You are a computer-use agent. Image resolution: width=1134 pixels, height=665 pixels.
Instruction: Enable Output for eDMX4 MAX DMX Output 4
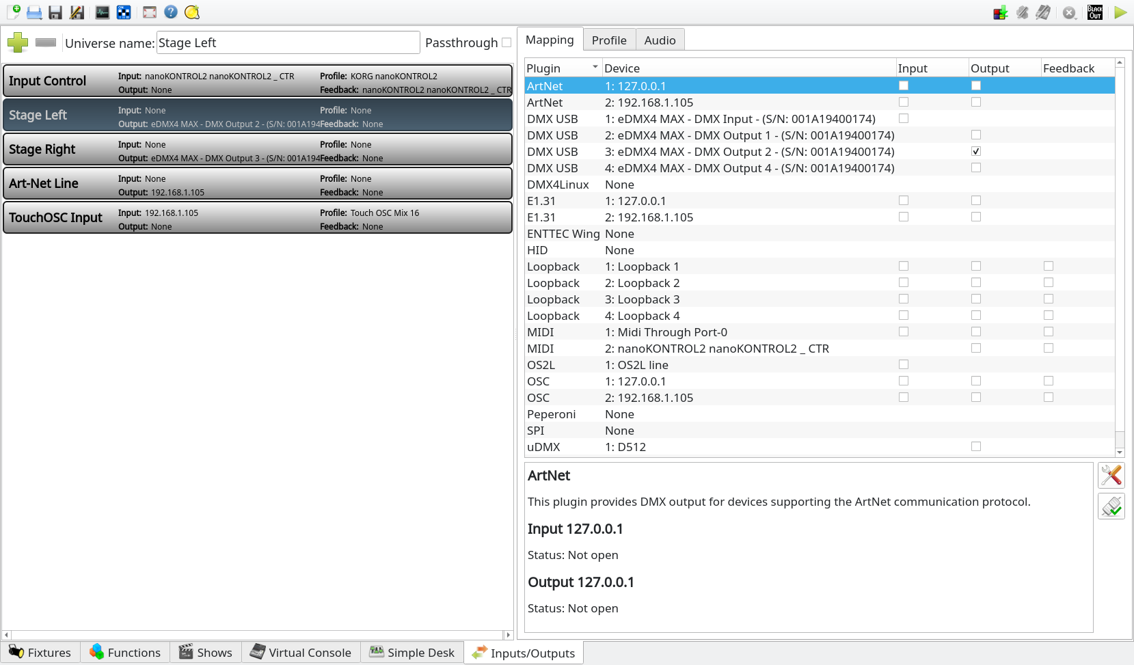click(976, 167)
